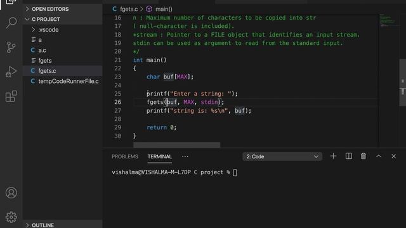Maximize the panel with up chevron
The width and height of the screenshot is (406, 228).
pos(379,156)
